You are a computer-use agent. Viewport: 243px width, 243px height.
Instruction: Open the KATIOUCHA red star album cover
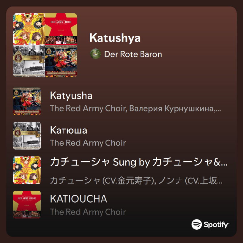[x=27, y=205]
